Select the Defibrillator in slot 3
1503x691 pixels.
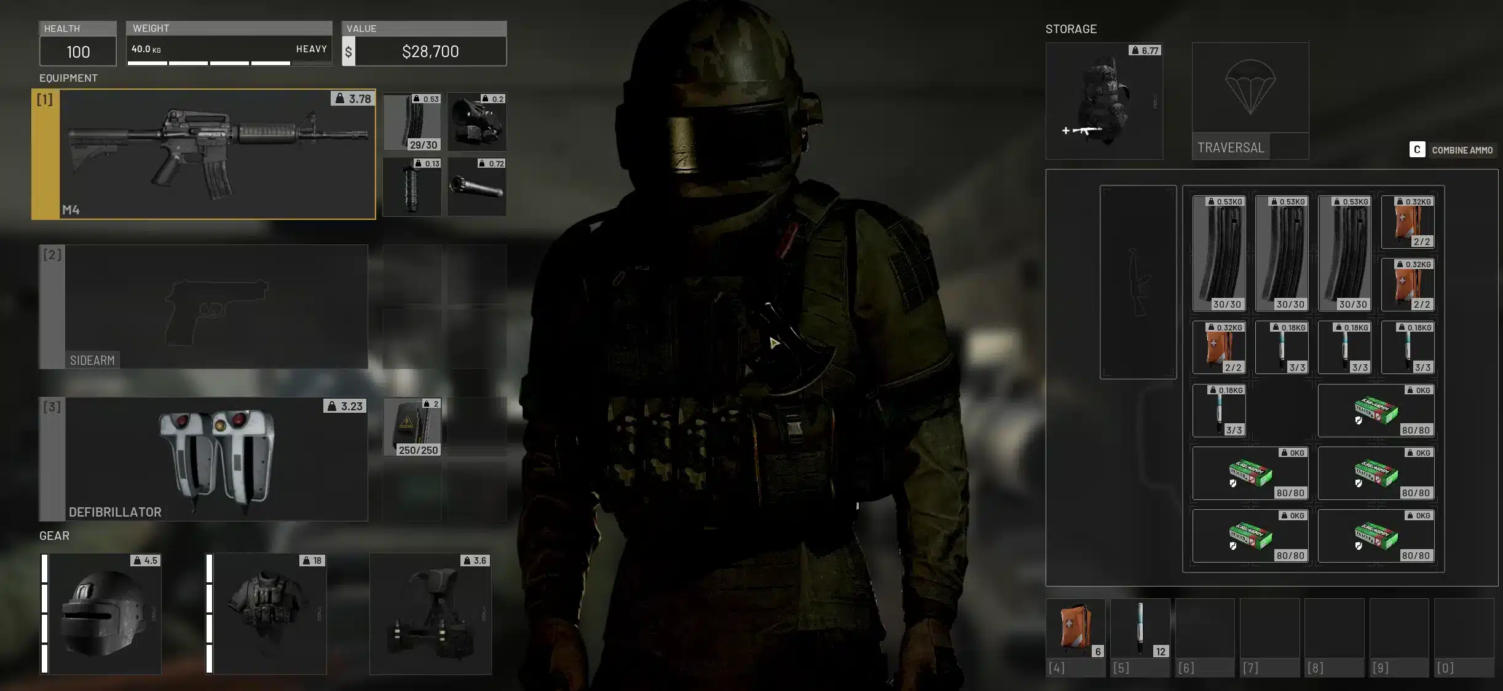(x=203, y=459)
